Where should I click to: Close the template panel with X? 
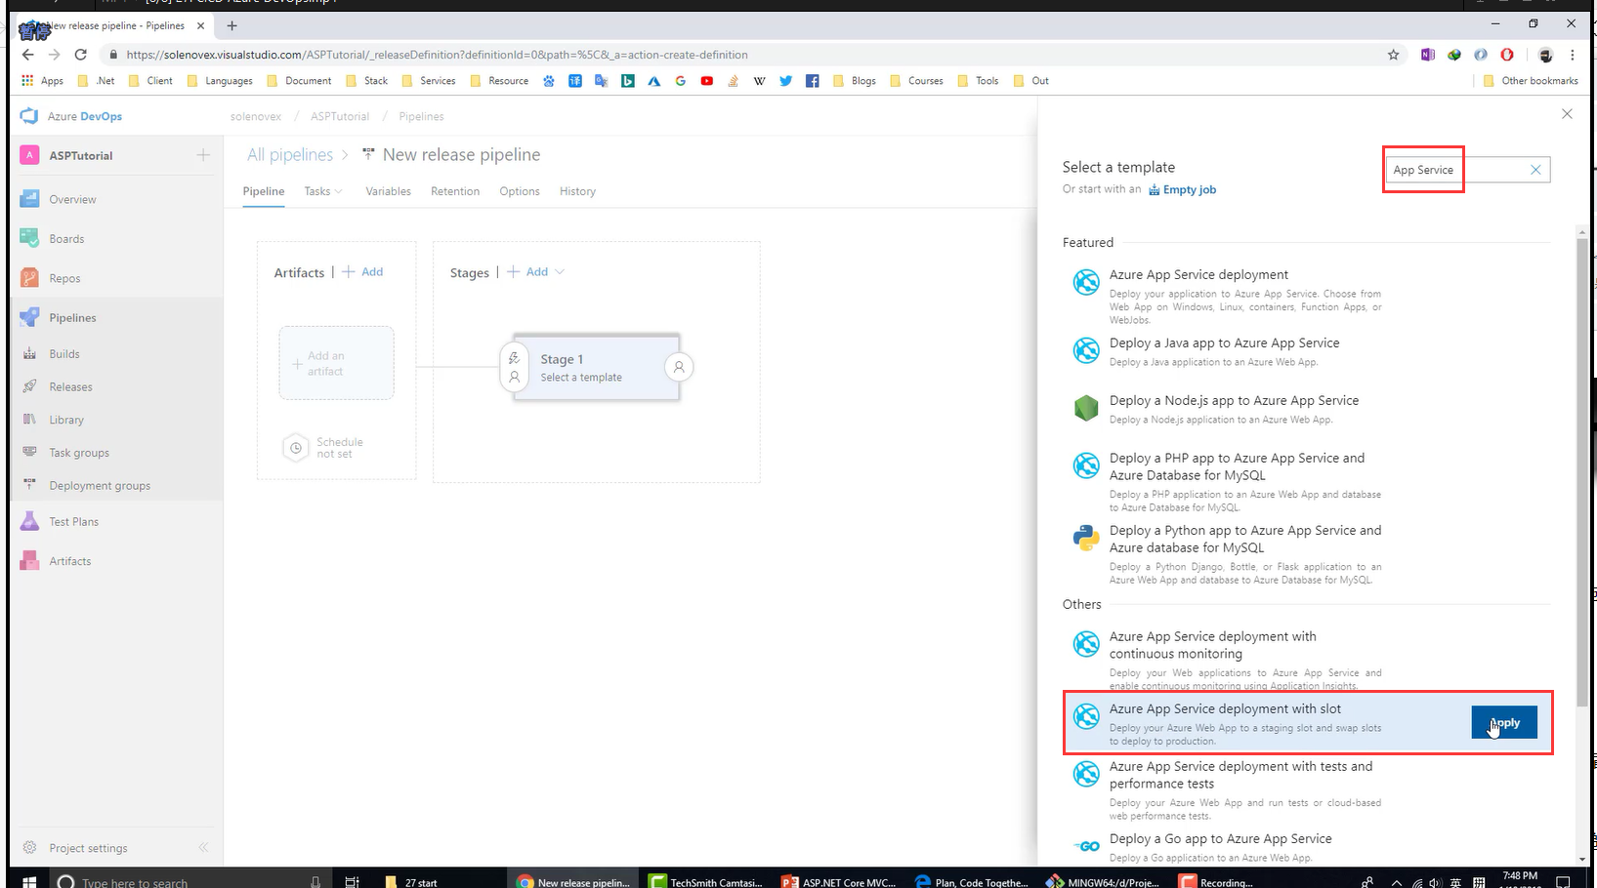pos(1567,114)
